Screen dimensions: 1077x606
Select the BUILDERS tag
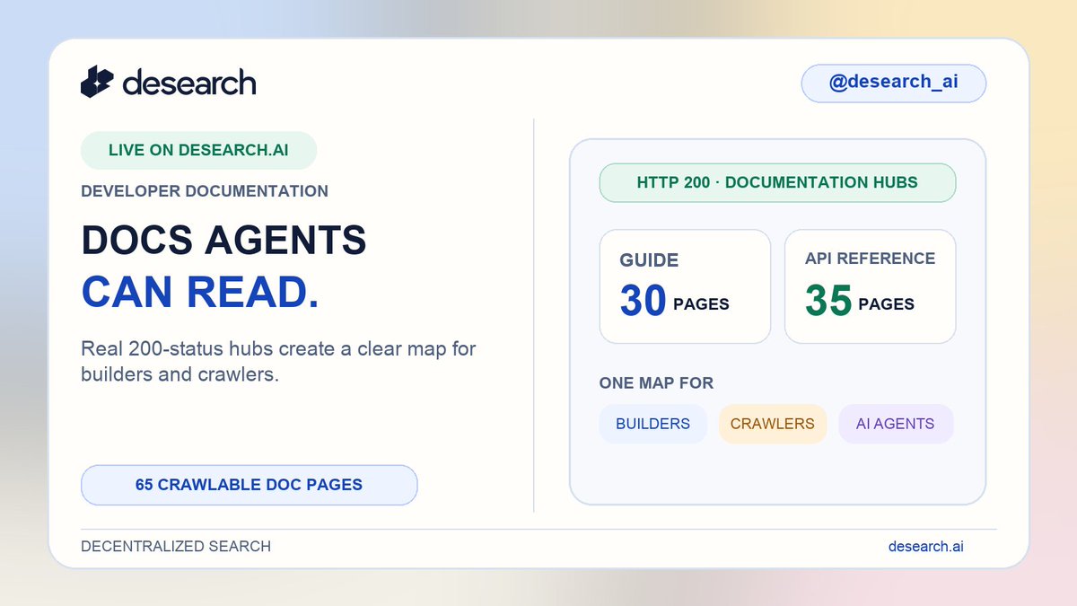(x=653, y=424)
